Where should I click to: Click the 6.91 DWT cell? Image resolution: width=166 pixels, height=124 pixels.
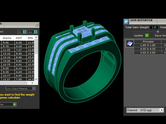point(20,65)
